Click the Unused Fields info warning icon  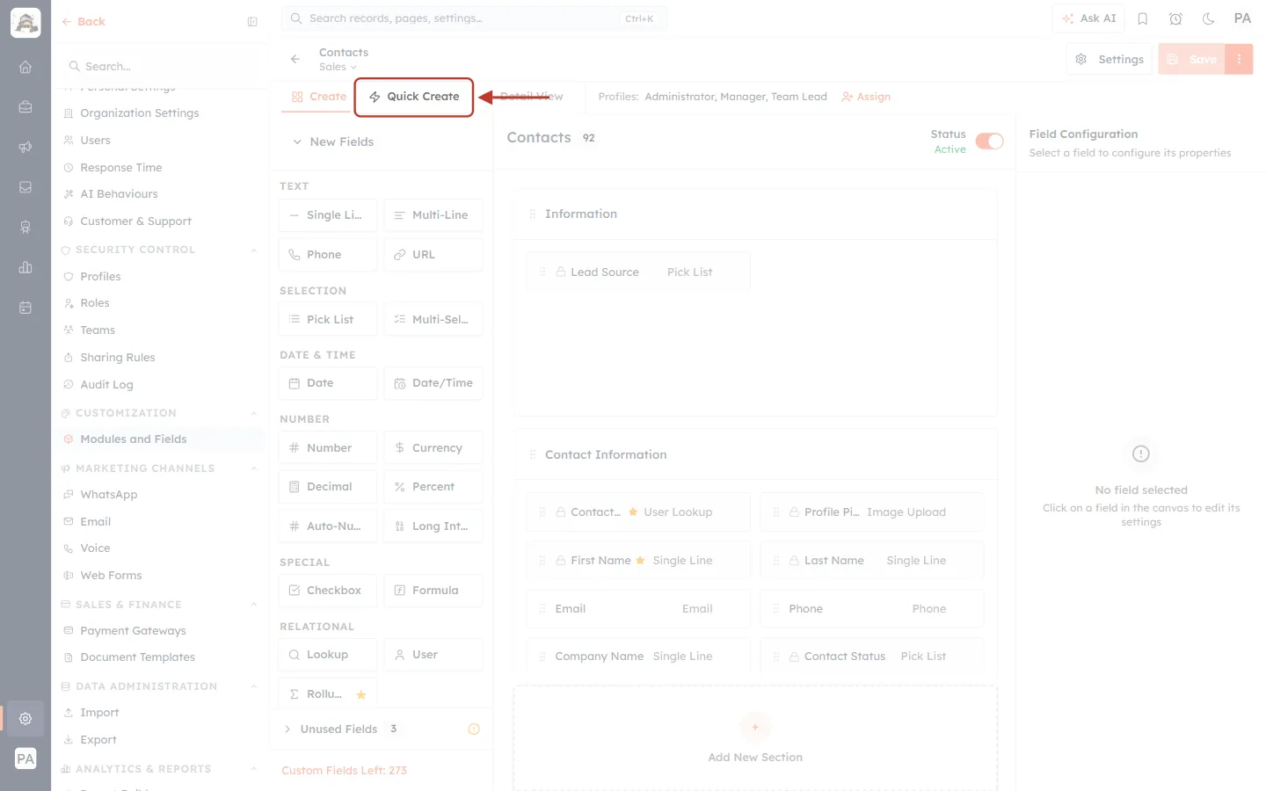(474, 729)
